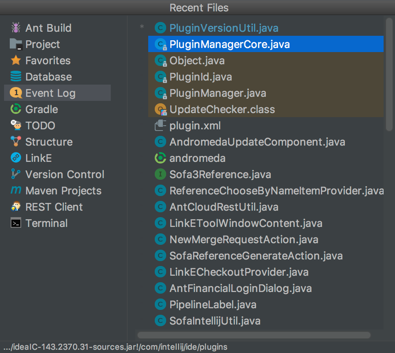Open the Ant Build tool window
The height and width of the screenshot is (353, 395).
coord(57,28)
